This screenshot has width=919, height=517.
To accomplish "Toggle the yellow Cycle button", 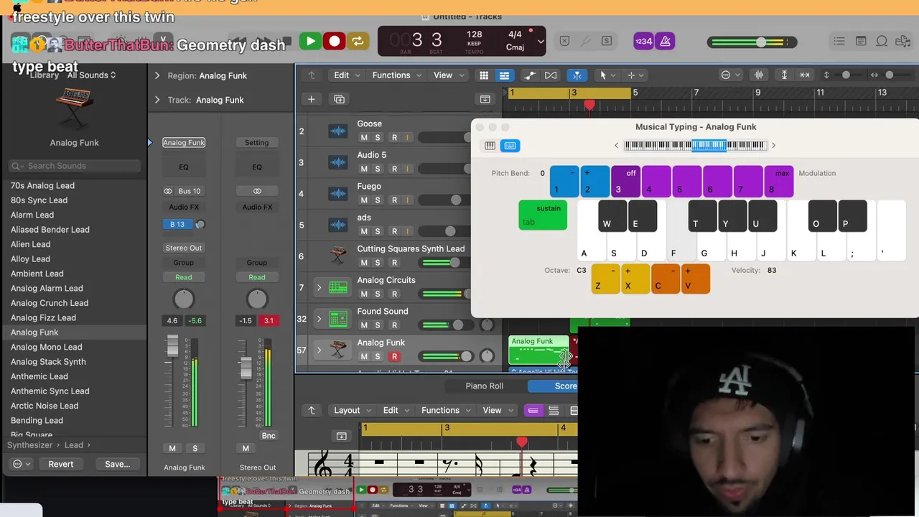I will pyautogui.click(x=358, y=42).
